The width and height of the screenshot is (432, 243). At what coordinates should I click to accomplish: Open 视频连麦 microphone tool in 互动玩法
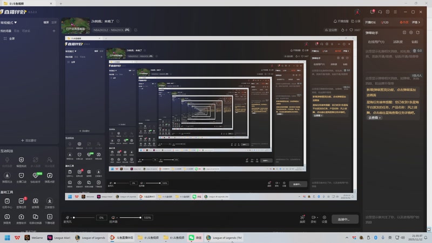[7, 161]
